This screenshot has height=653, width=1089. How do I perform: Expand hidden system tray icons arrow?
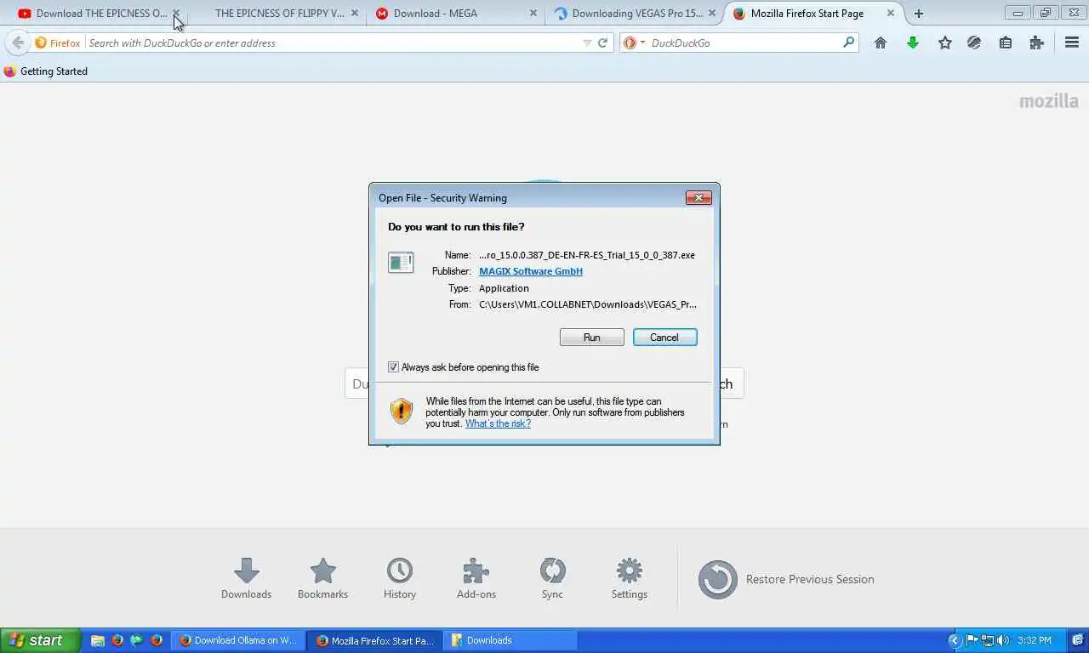coord(955,640)
